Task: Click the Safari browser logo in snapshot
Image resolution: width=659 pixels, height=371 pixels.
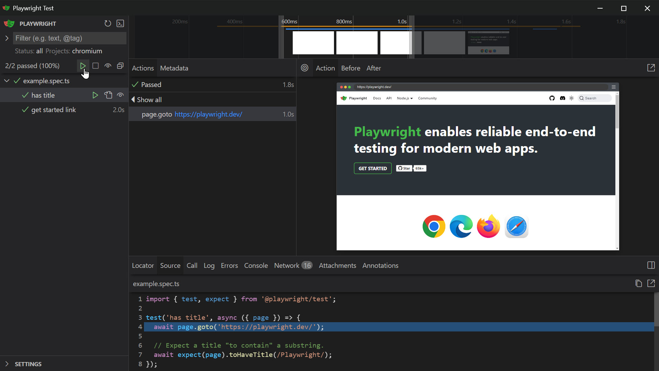Action: point(516,227)
